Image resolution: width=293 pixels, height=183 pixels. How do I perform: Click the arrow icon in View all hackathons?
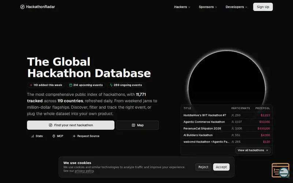267,150
